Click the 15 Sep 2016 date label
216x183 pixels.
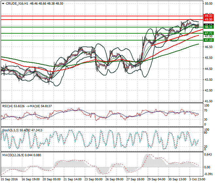pyautogui.click(x=9, y=179)
